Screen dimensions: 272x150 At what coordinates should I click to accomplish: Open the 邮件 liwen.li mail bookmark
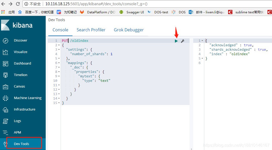point(210,12)
